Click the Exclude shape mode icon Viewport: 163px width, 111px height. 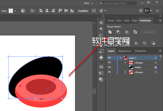click(x=135, y=32)
